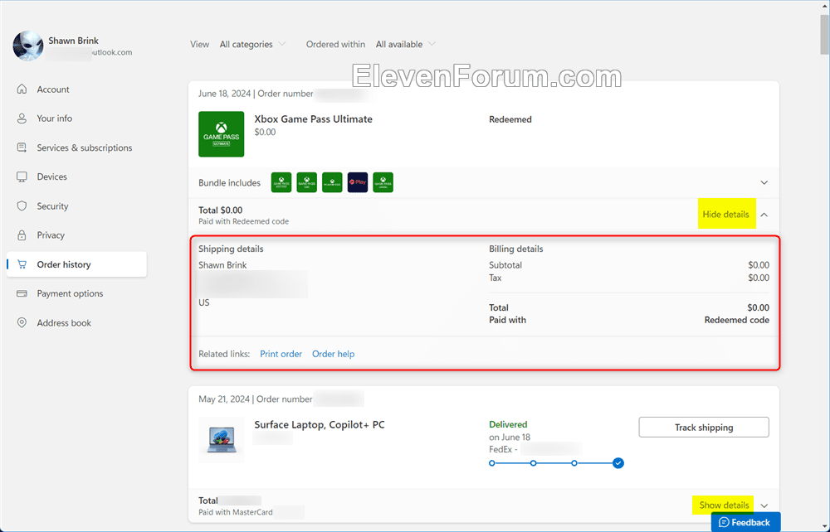Click the Xbox Game Pass Ultimate product image
Image resolution: width=830 pixels, height=532 pixels.
(222, 134)
